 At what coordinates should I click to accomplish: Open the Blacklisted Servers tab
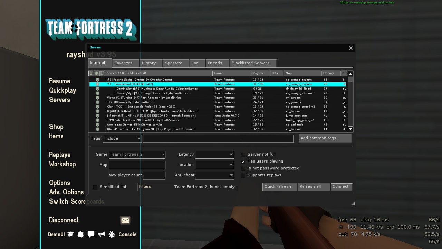coord(253,63)
